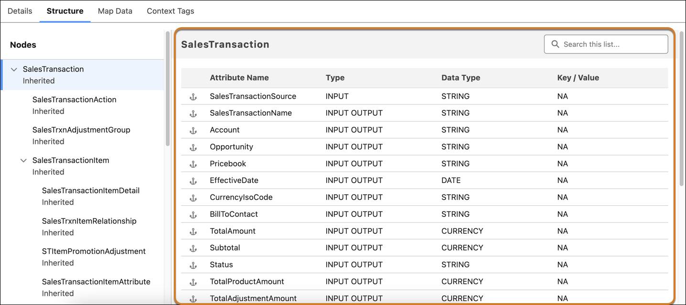Select the anchor icon for Opportunity row
This screenshot has width=686, height=305.
click(193, 146)
